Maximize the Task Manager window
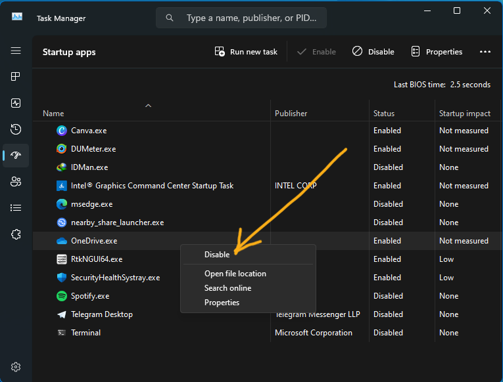 point(457,11)
